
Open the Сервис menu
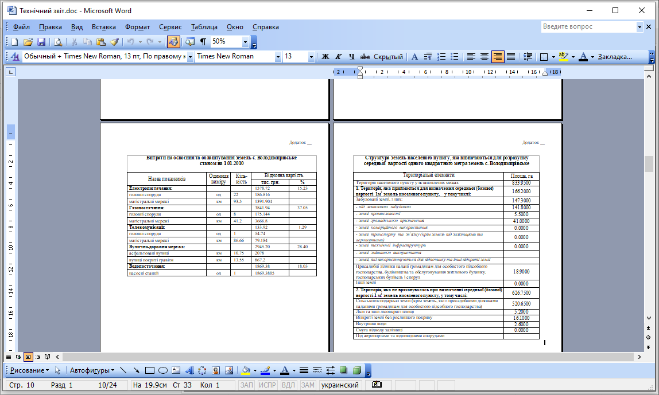coord(170,27)
